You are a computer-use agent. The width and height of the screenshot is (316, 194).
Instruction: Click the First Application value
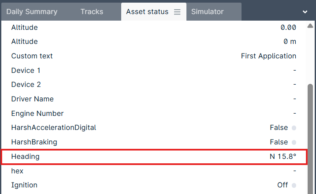(x=268, y=56)
